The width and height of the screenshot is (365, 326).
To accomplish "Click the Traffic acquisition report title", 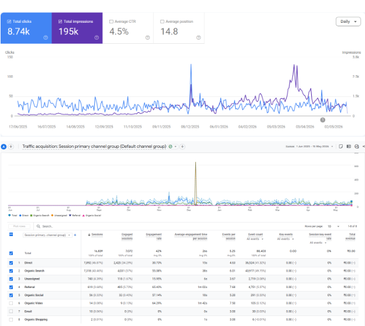I will (94, 147).
